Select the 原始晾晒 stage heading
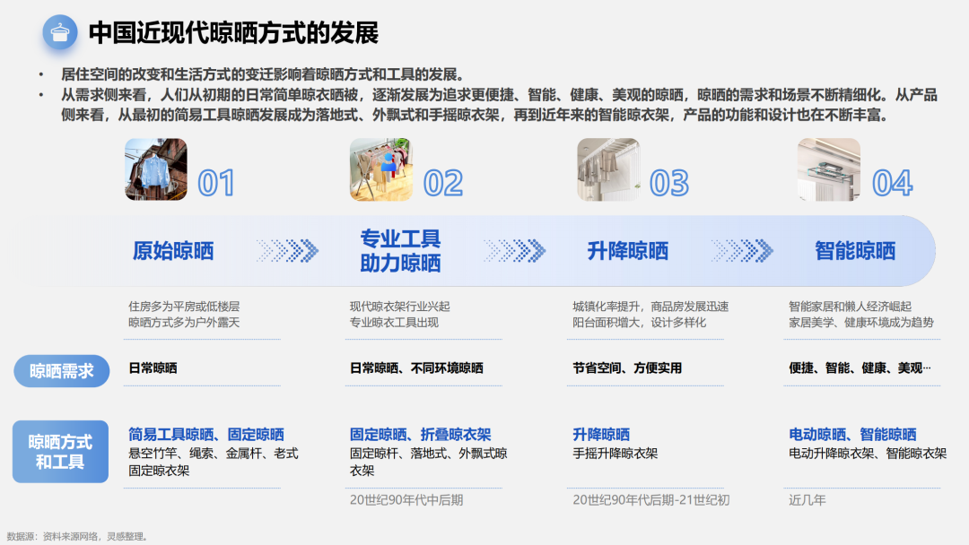Screen dimensions: 969x545 [x=173, y=251]
